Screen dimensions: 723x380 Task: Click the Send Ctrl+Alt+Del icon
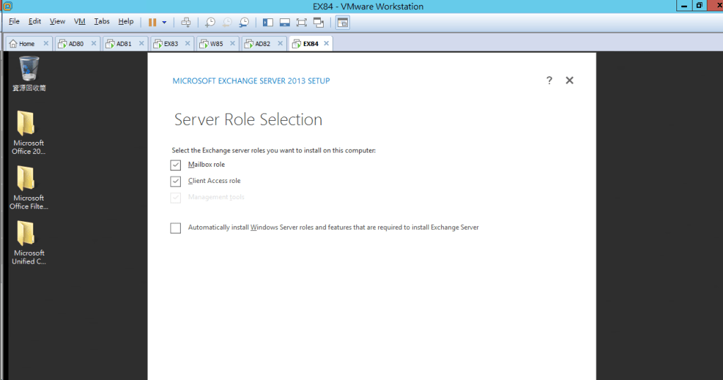[186, 22]
